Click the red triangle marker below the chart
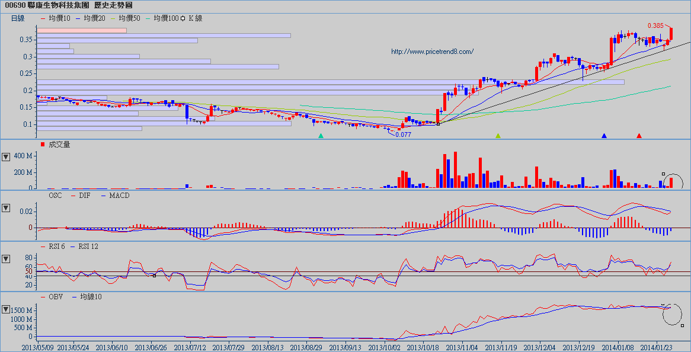The height and width of the screenshot is (352, 691). 639,136
